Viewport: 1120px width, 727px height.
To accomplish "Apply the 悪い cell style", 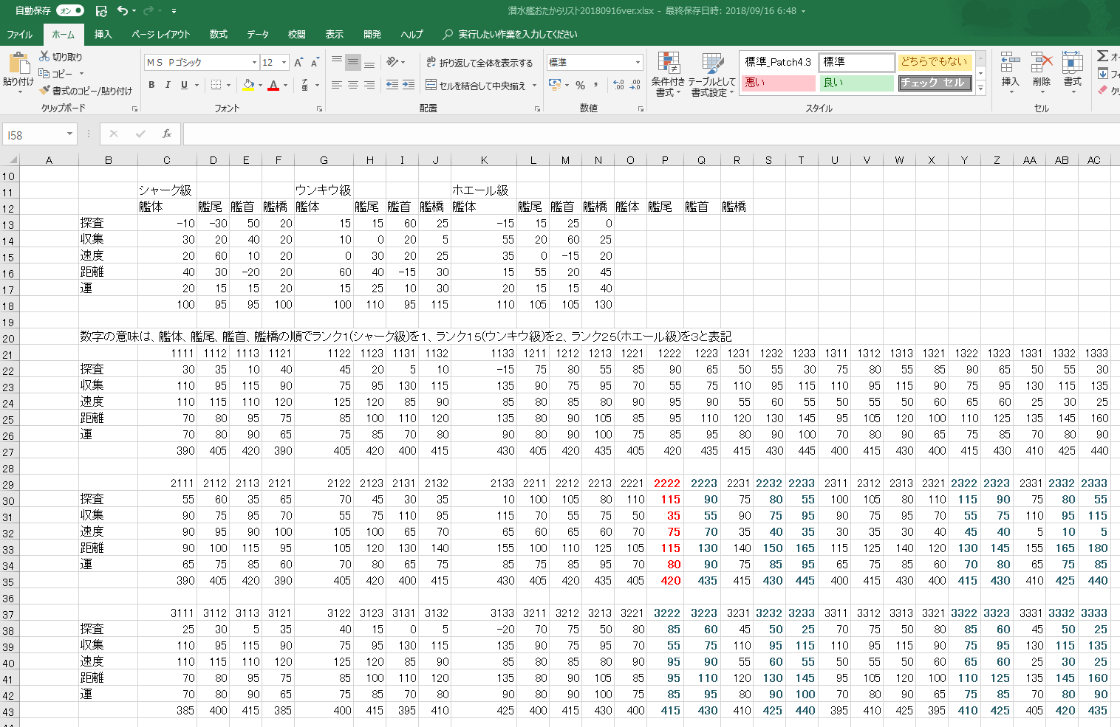I will pos(777,83).
